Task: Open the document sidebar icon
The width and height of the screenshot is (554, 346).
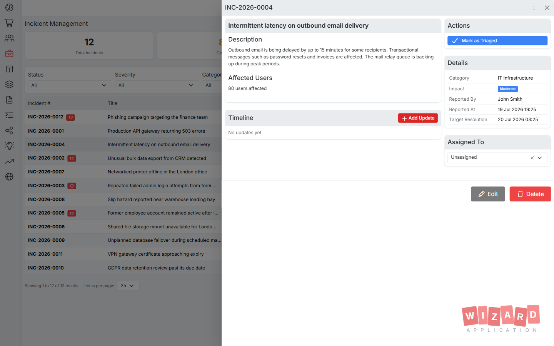Action: 9,100
